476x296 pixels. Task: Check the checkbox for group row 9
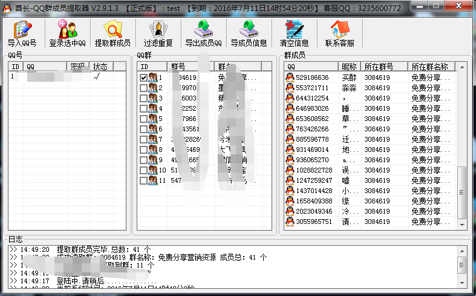tap(143, 160)
